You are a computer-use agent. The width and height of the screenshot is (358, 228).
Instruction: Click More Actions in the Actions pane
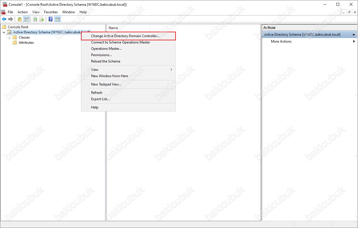tap(281, 41)
